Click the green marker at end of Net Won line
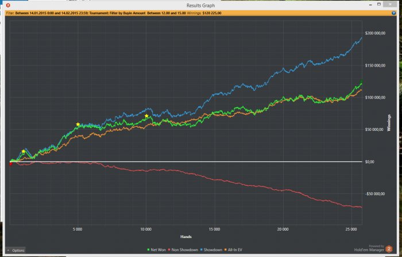The width and height of the screenshot is (402, 257). click(362, 81)
